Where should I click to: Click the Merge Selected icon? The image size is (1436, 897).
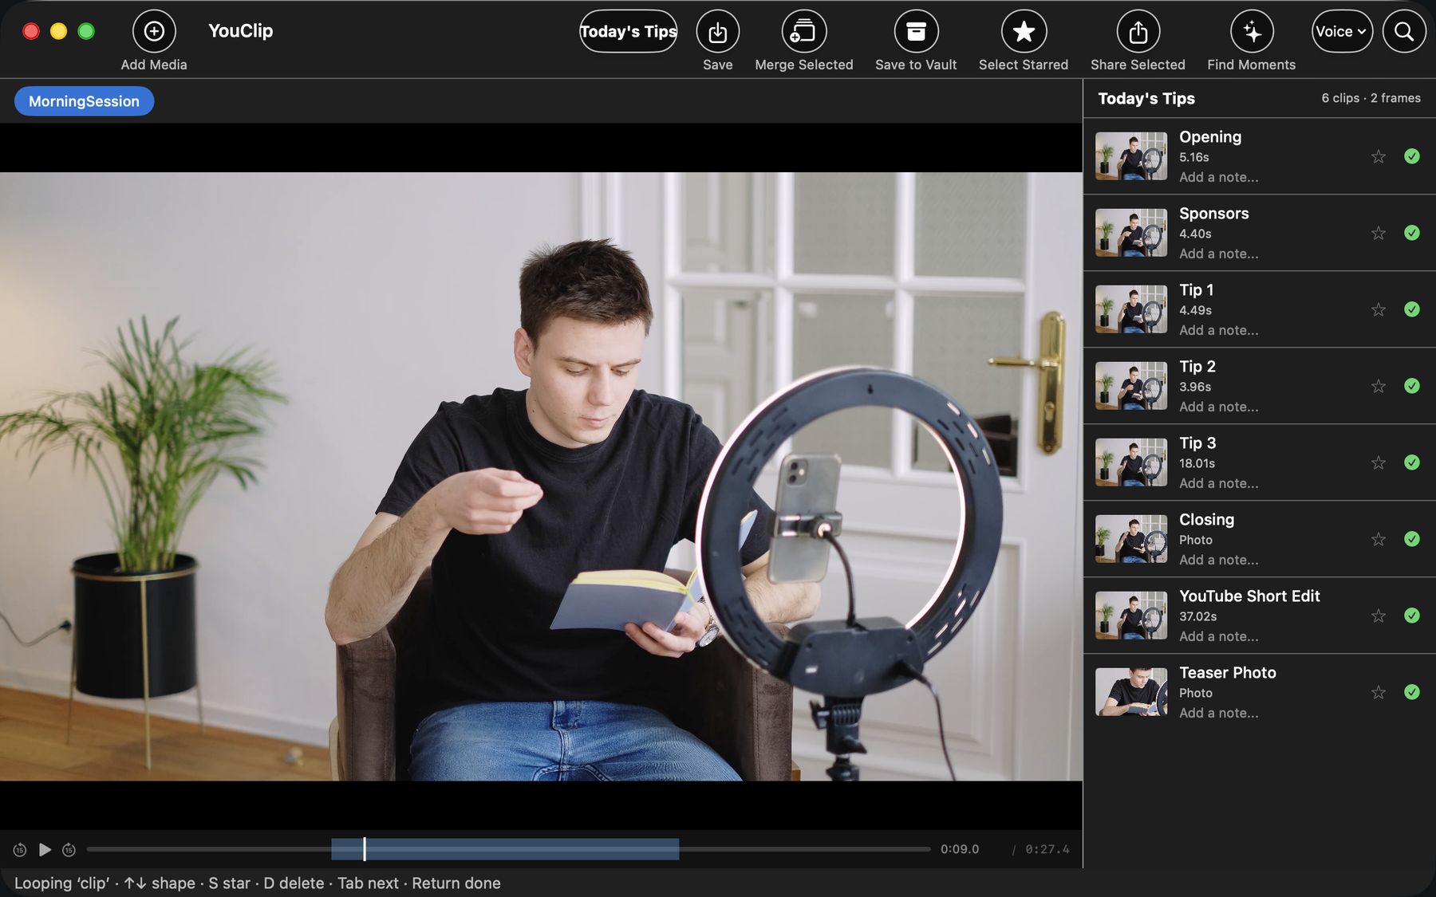tap(803, 31)
